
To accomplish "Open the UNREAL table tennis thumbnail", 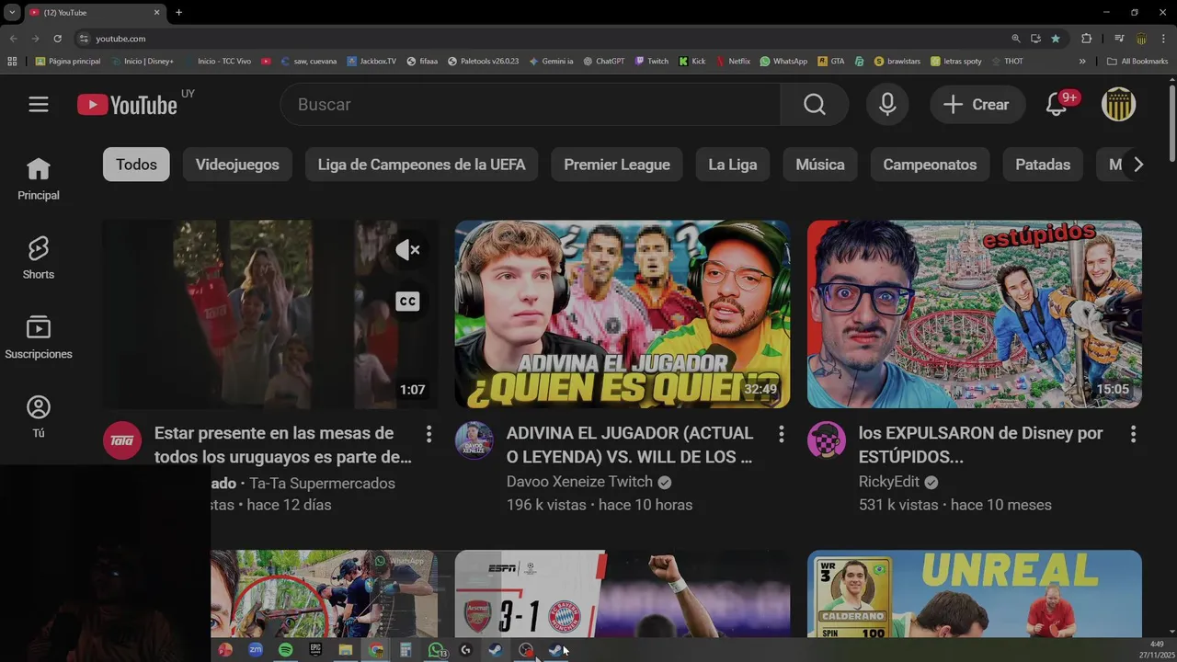I will 975,594.
